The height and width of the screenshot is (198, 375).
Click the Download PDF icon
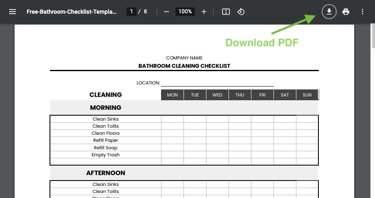pyautogui.click(x=329, y=12)
